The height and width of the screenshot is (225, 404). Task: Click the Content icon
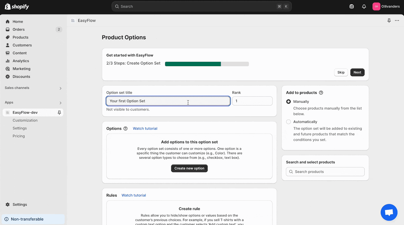[8, 53]
